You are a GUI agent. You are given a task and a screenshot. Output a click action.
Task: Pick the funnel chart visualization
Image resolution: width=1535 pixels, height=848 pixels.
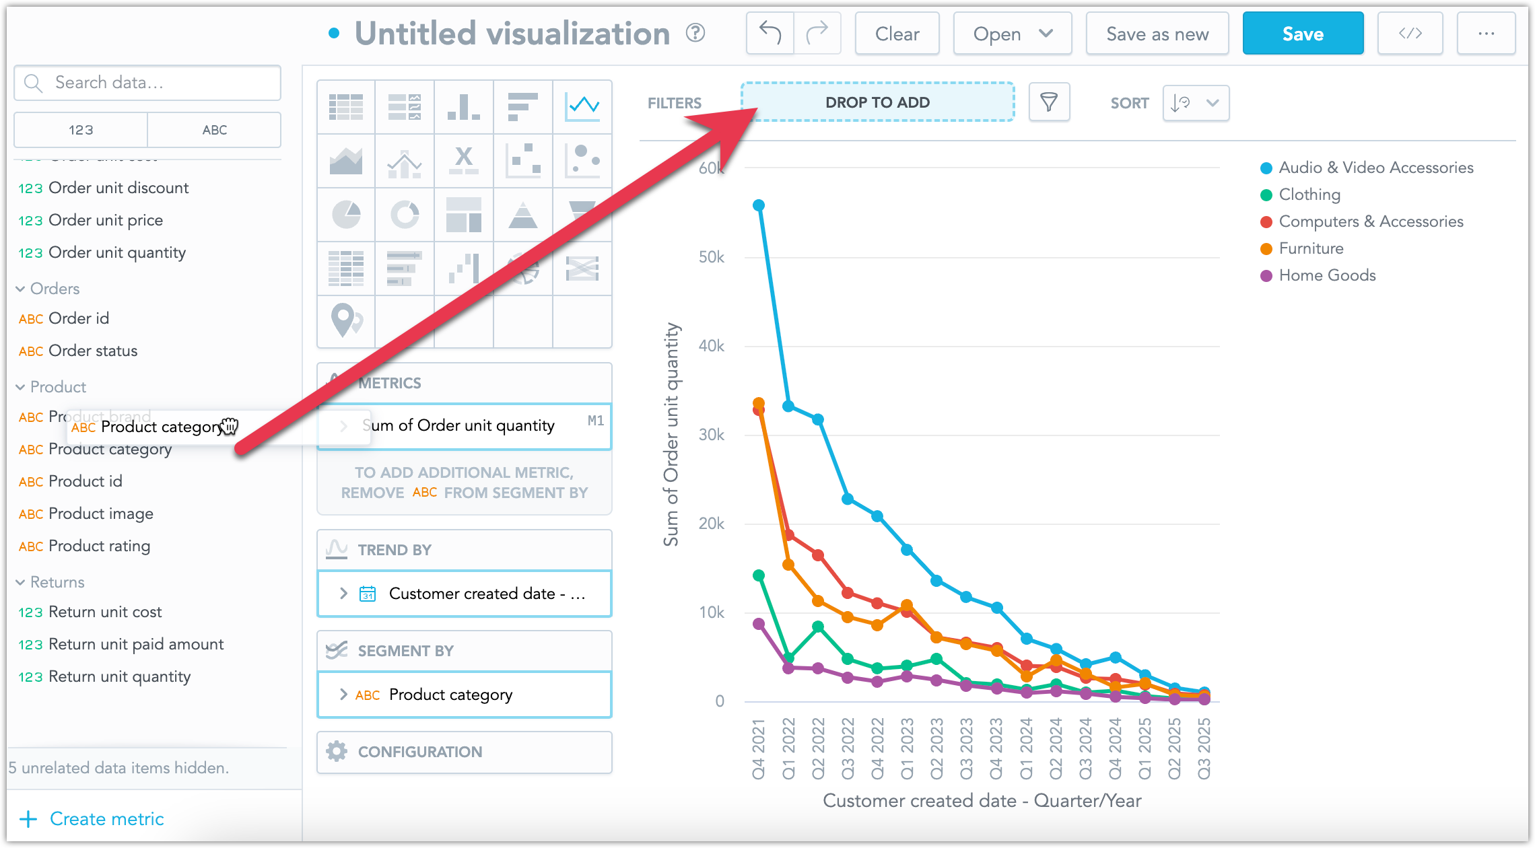582,214
